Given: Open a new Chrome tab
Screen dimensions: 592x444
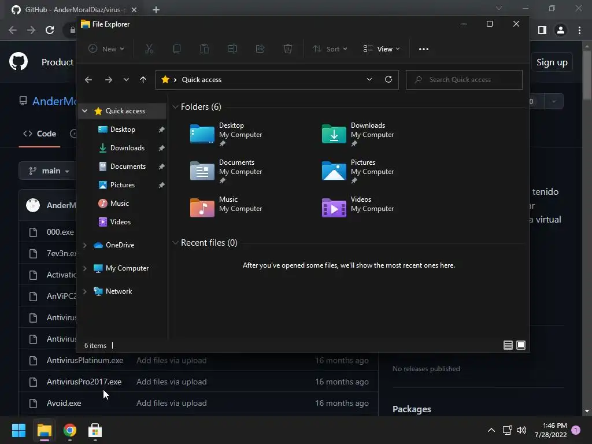Looking at the screenshot, I should tap(156, 10).
